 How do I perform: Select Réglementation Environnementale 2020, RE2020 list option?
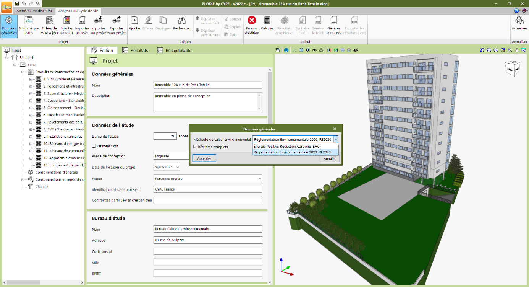(x=295, y=152)
